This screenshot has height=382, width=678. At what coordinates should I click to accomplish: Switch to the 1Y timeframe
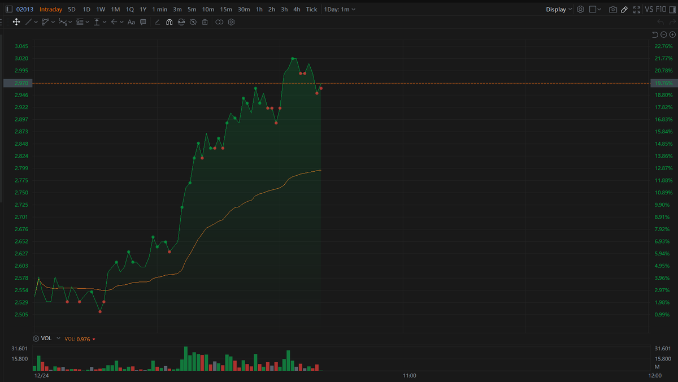[143, 9]
